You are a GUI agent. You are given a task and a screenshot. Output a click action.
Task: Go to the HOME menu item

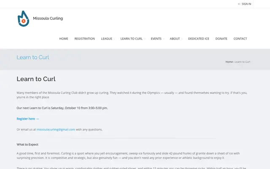64,38
